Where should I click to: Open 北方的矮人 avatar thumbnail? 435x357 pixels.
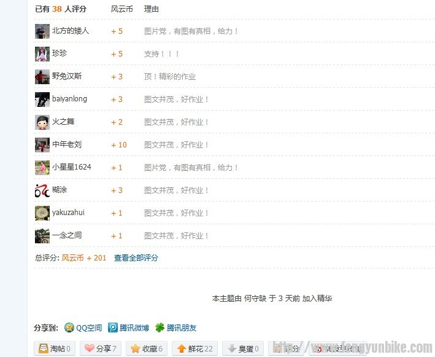(x=42, y=31)
